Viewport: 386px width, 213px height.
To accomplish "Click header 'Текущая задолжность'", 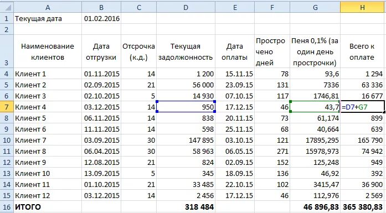I will pyautogui.click(x=186, y=51).
